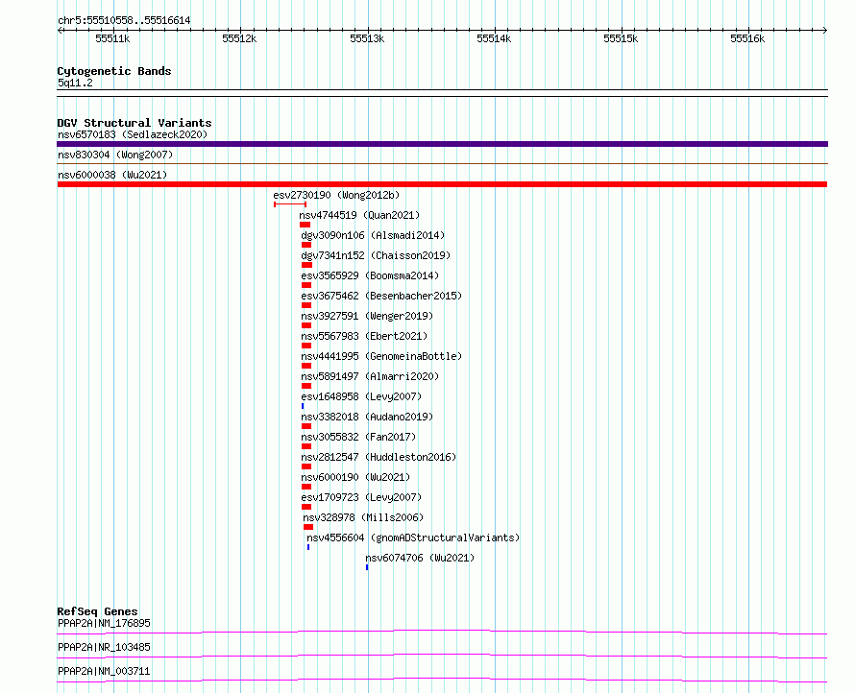
Task: Click the red nsv328978 variant block
Action: coord(308,527)
